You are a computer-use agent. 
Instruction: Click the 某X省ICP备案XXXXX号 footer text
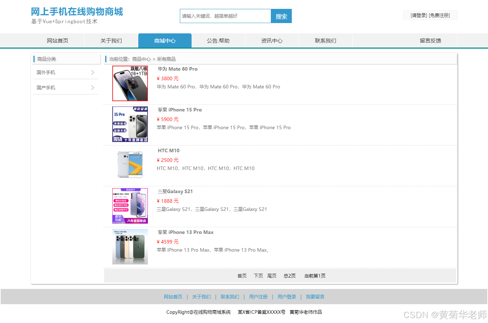(262, 312)
